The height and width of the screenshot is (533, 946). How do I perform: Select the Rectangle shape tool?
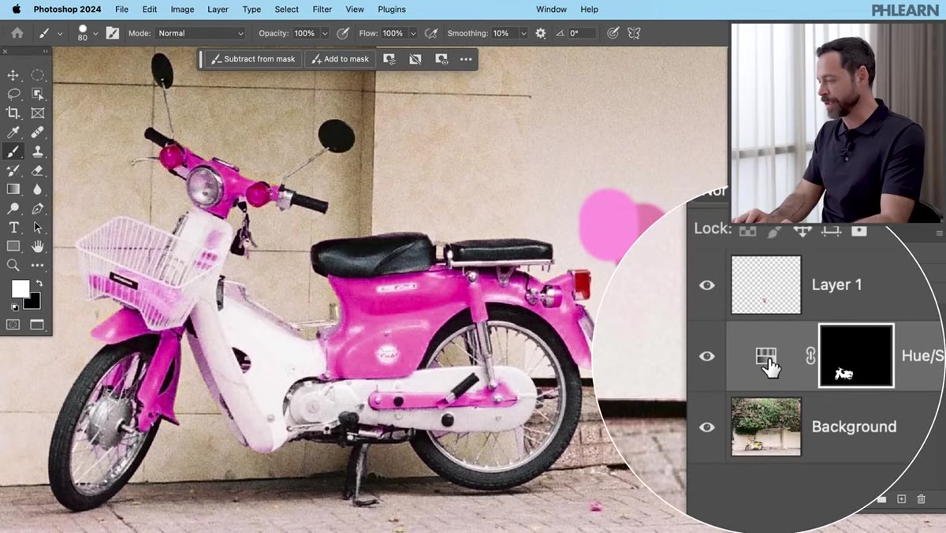13,247
